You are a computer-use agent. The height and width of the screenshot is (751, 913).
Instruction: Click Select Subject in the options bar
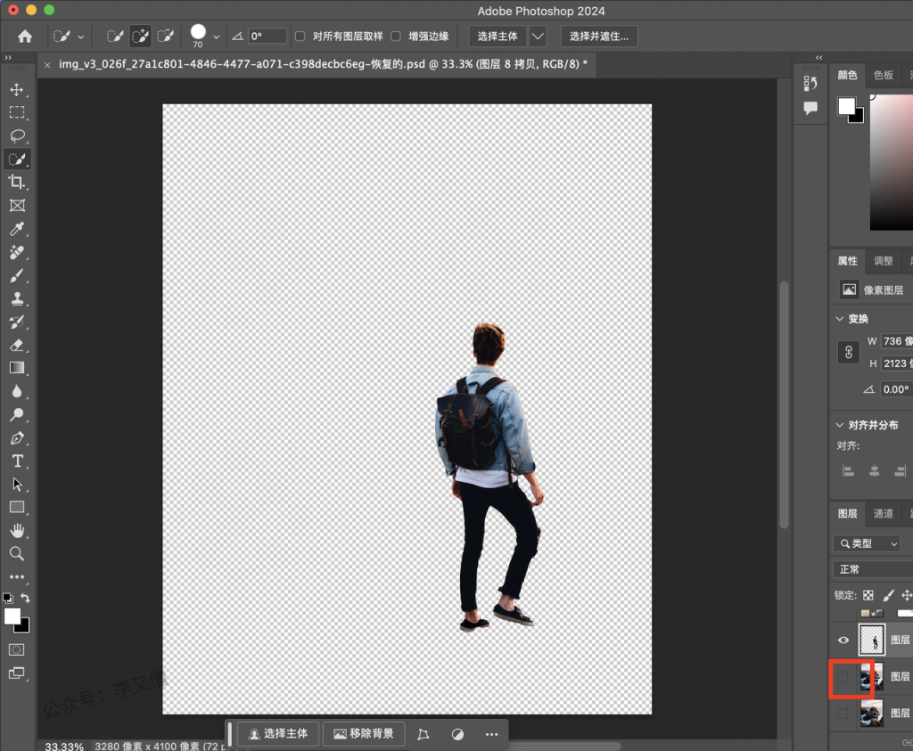(x=498, y=36)
